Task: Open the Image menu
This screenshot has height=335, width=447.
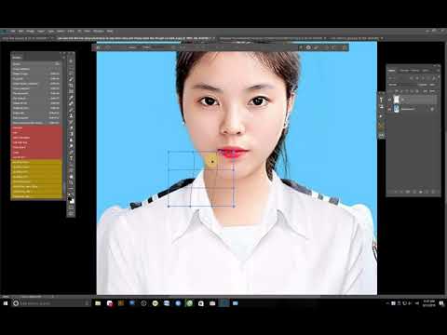Action: click(30, 32)
